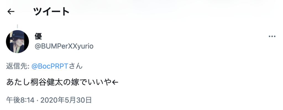Click さん after the @BocPRPT mention
This screenshot has width=283, height=110.
pos(75,66)
